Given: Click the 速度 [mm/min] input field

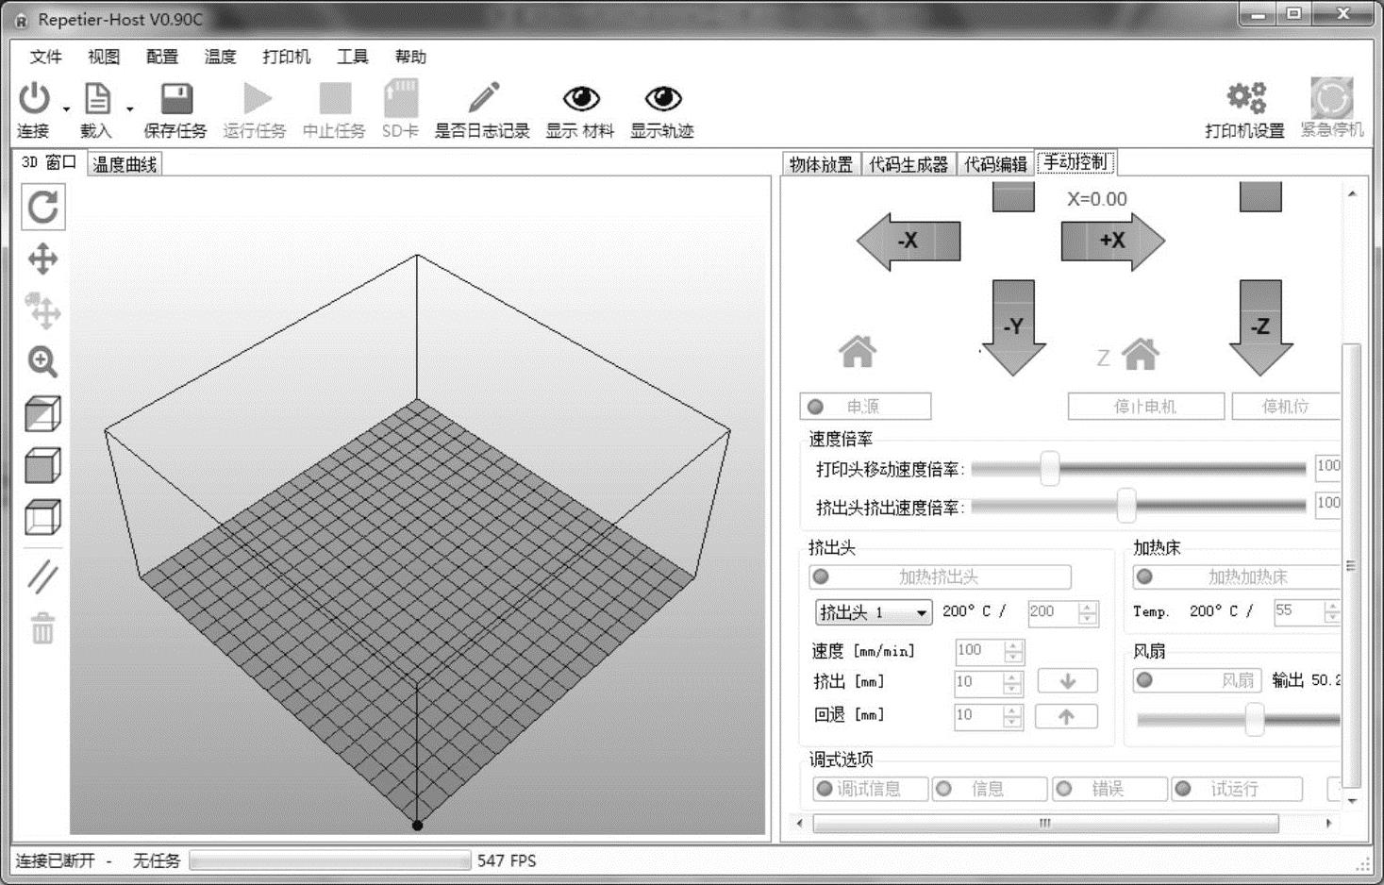Looking at the screenshot, I should click(978, 651).
